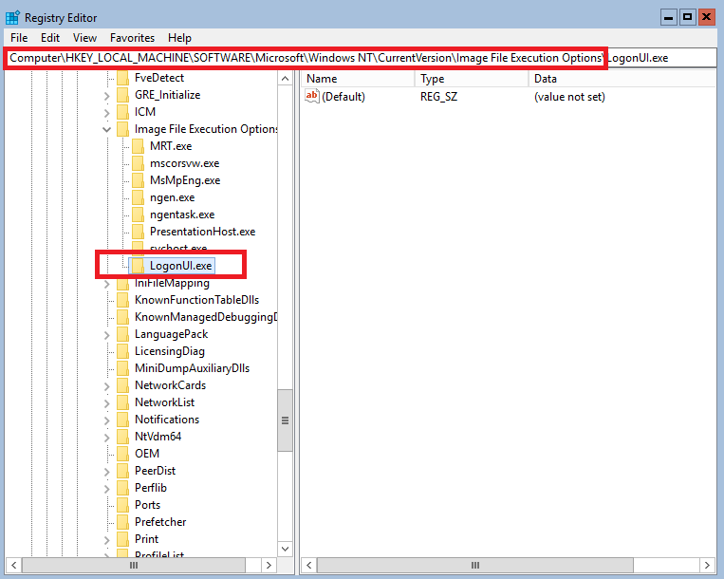Screen dimensions: 724x579
Task: Select the GRE_Initialize folder icon
Action: coord(122,95)
